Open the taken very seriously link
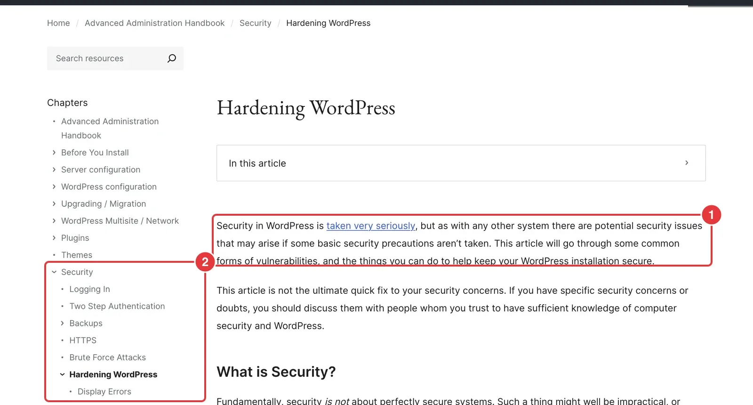 coord(371,226)
